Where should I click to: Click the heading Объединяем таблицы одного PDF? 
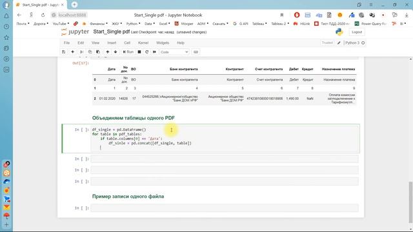coord(134,118)
